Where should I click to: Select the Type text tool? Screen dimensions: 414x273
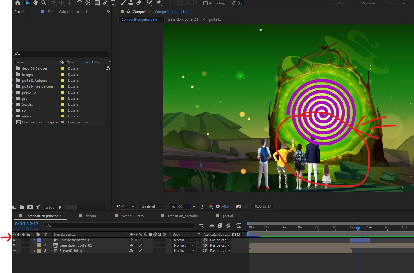point(113,3)
